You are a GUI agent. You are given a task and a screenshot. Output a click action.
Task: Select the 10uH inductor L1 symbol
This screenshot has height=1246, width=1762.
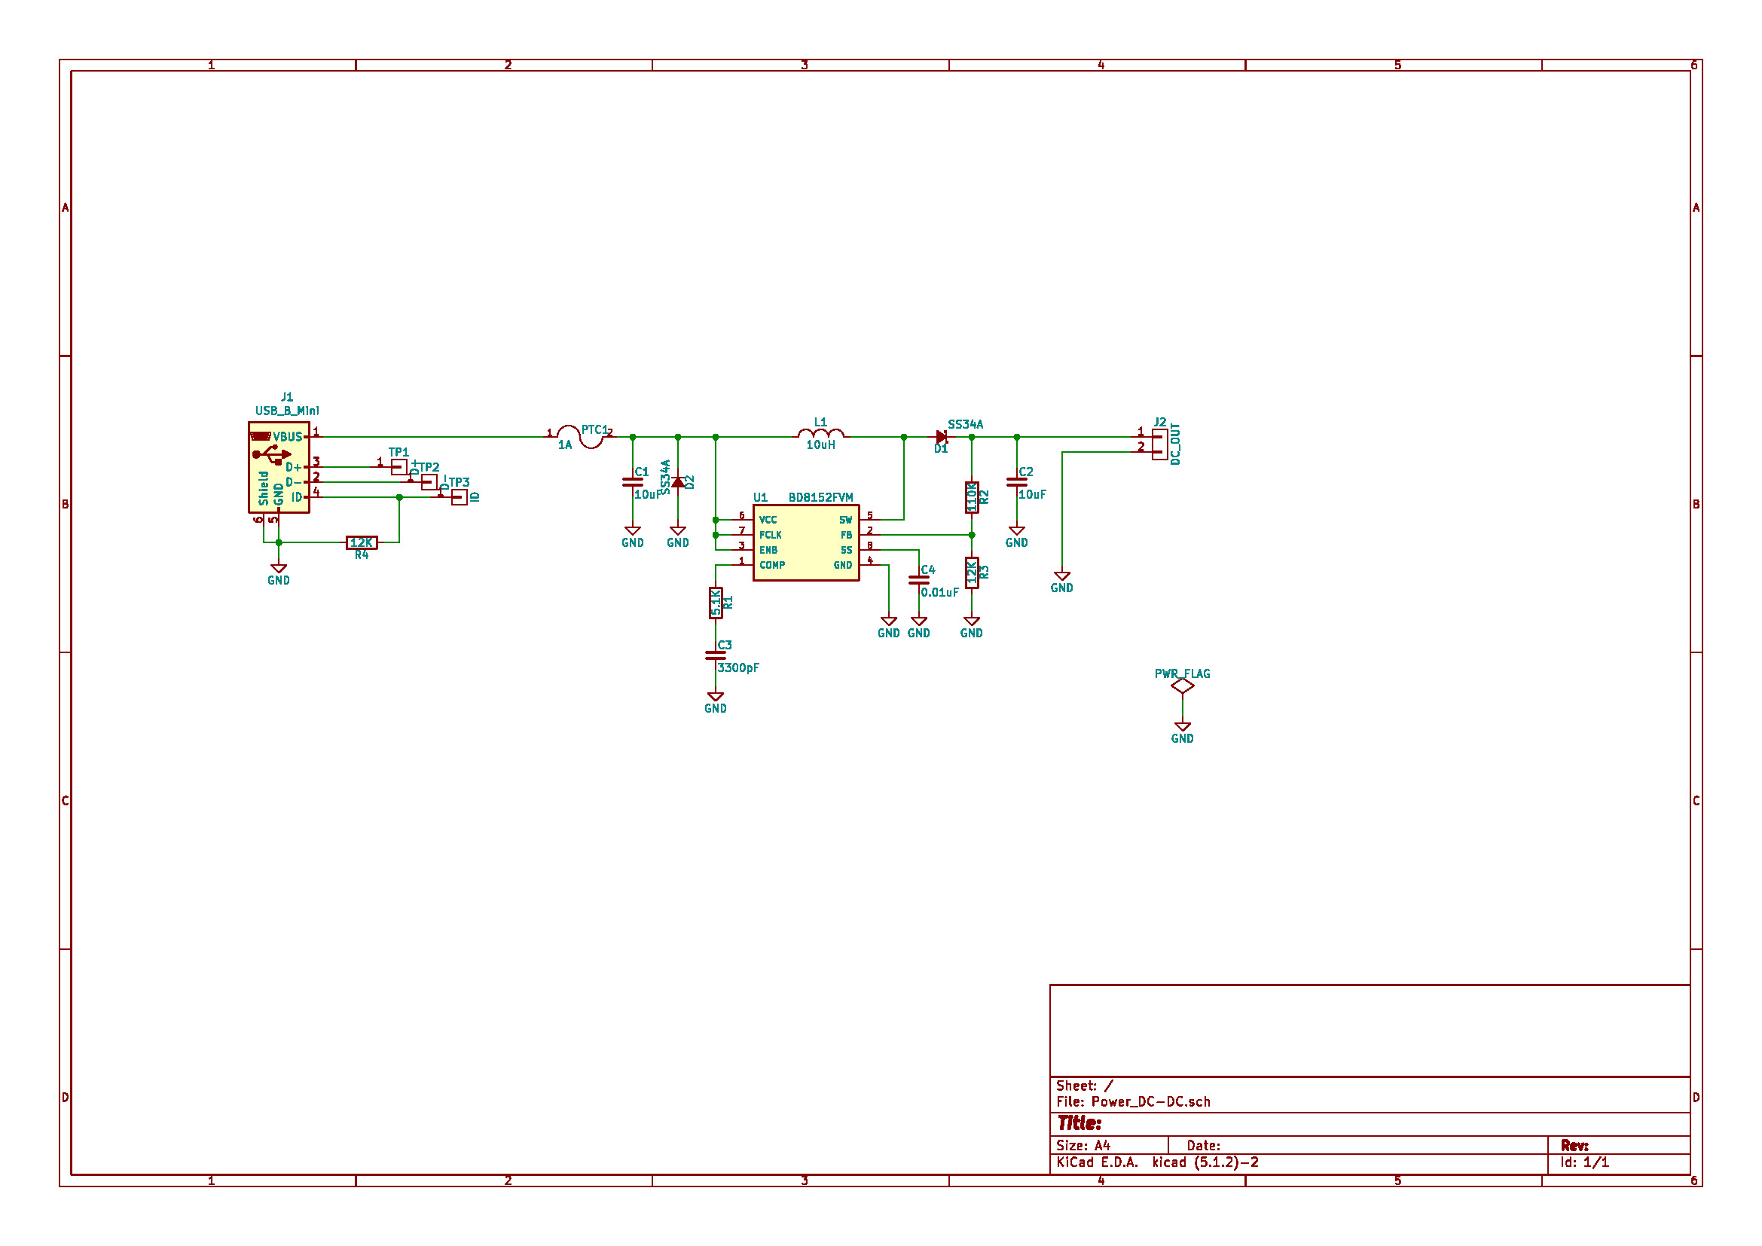tap(820, 435)
